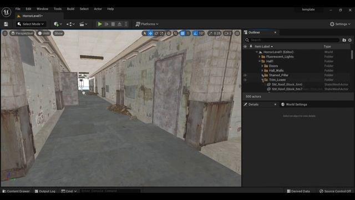The width and height of the screenshot is (355, 200).
Task: Select SM_Roof_Block_5m6 actor
Action: tap(287, 84)
